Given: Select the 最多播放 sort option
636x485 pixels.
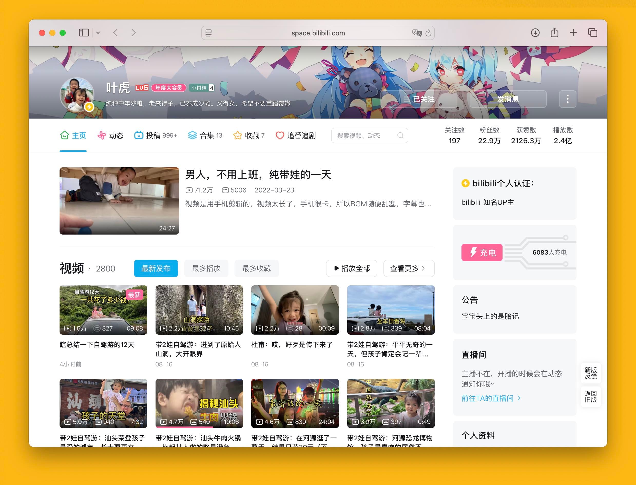Looking at the screenshot, I should point(206,268).
